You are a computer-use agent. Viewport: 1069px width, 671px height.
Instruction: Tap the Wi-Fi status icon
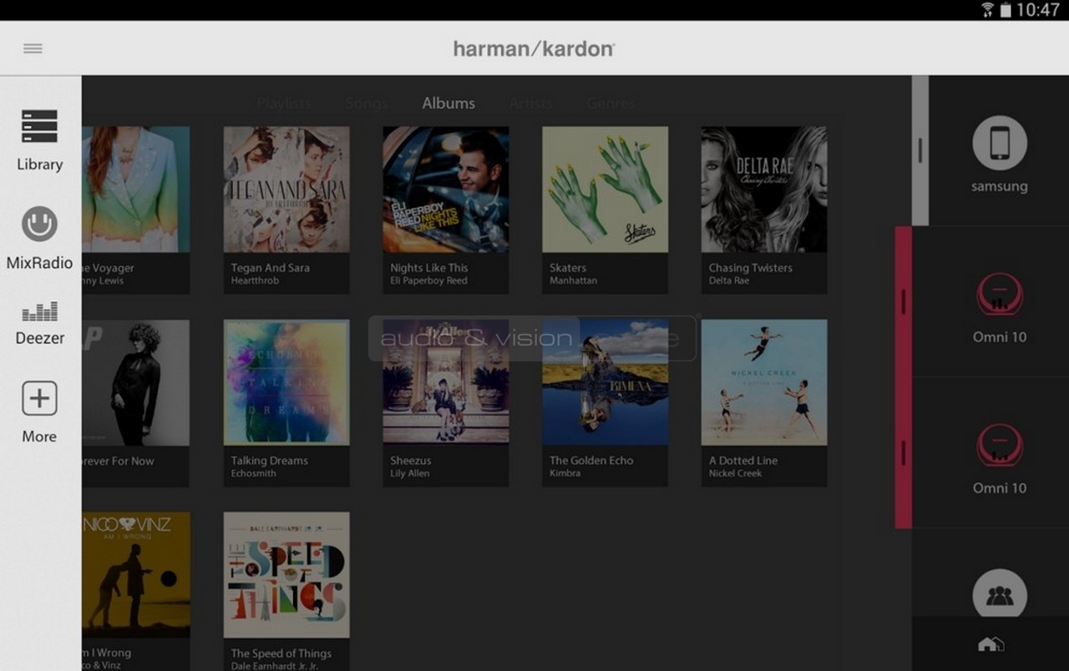tap(988, 10)
